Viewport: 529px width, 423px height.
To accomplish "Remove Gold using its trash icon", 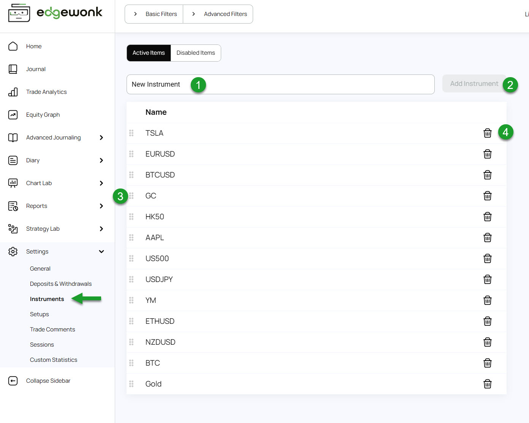I will (487, 384).
